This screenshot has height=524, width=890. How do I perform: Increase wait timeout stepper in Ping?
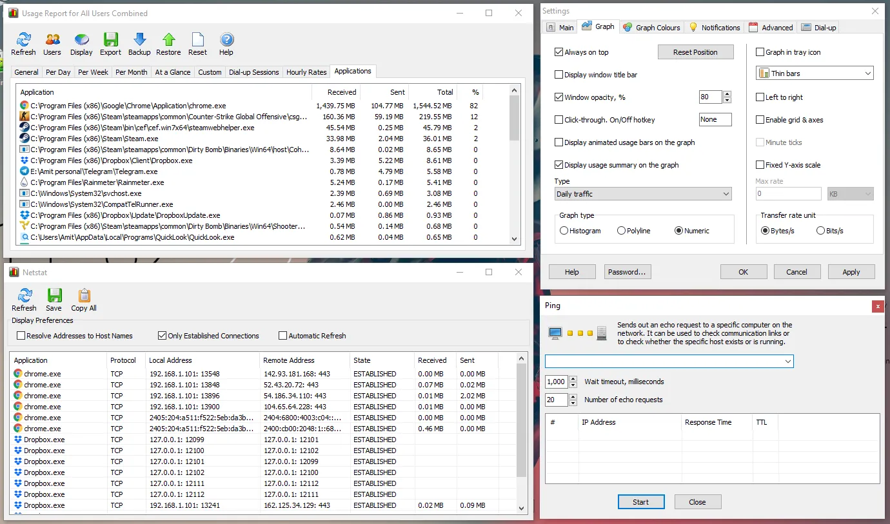[x=573, y=379]
